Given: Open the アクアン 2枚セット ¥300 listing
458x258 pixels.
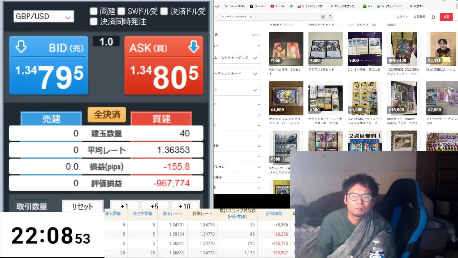Looking at the screenshot, I should click(326, 52).
